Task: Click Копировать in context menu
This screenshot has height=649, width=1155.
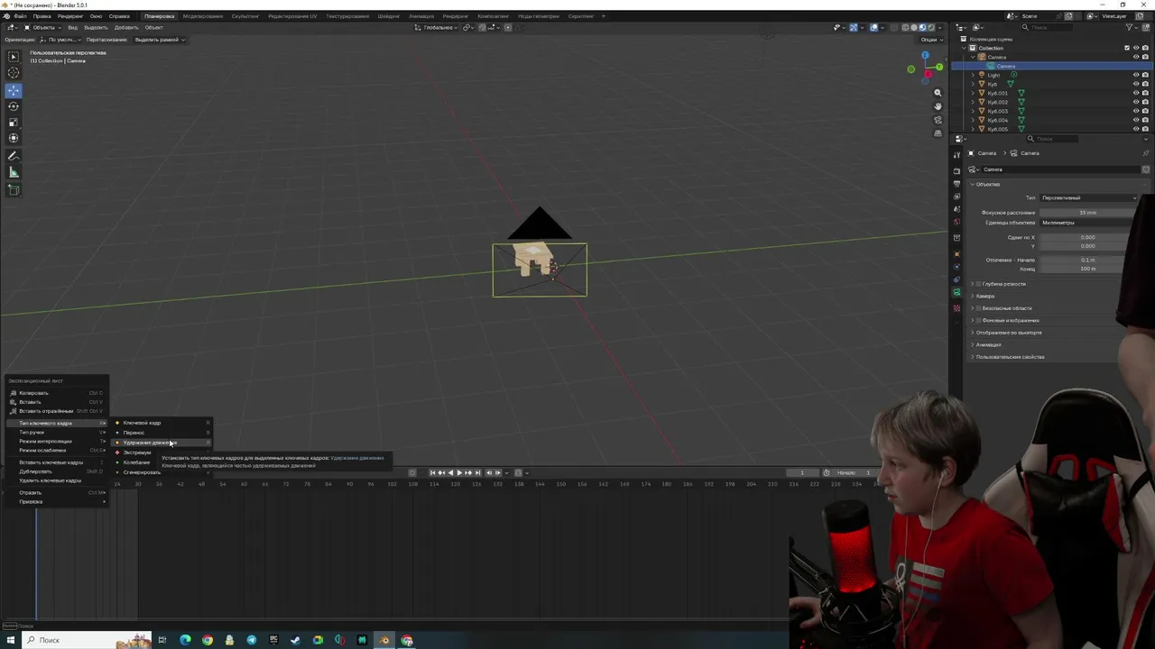Action: pyautogui.click(x=56, y=393)
